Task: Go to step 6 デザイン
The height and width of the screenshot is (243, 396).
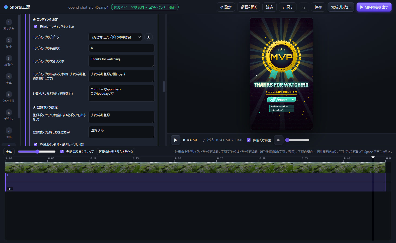Action: pyautogui.click(x=9, y=115)
